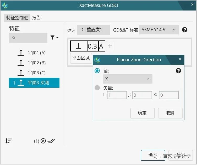This screenshot has height=165, width=197.
Task: Click the 0.3 tolerance cell
Action: [x=92, y=46]
